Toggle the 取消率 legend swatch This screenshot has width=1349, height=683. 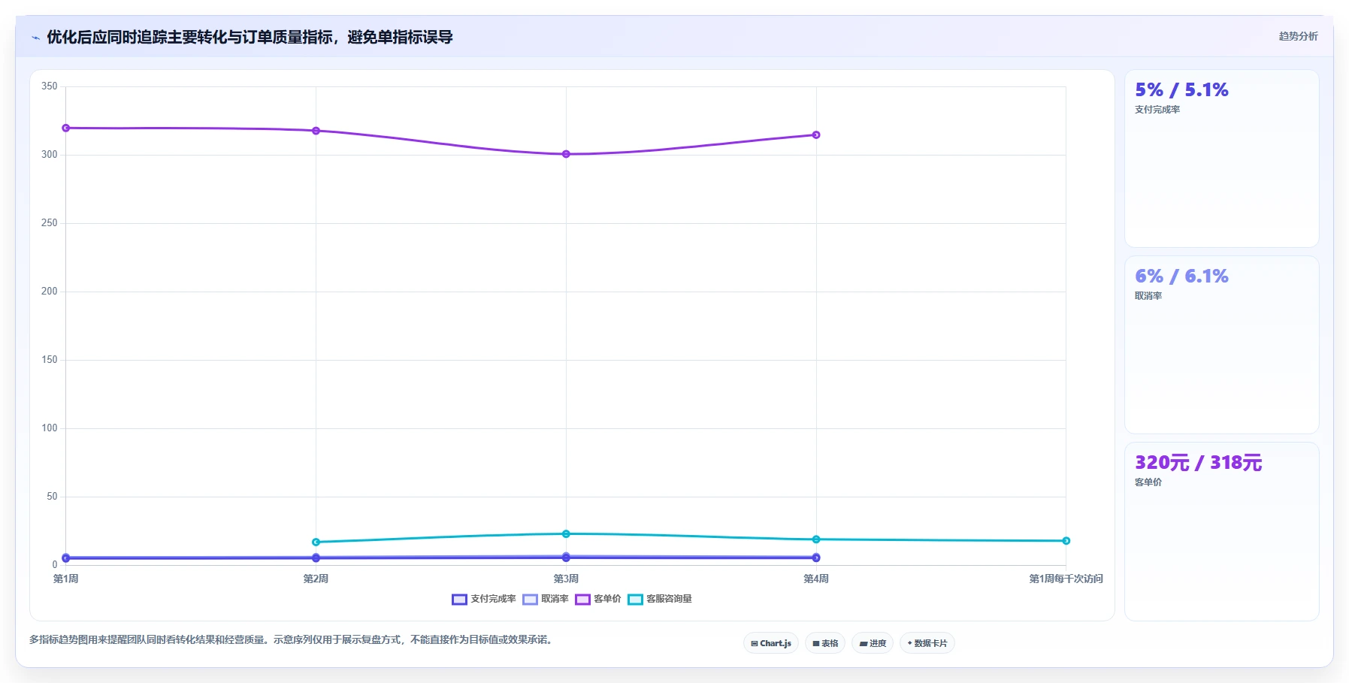530,600
